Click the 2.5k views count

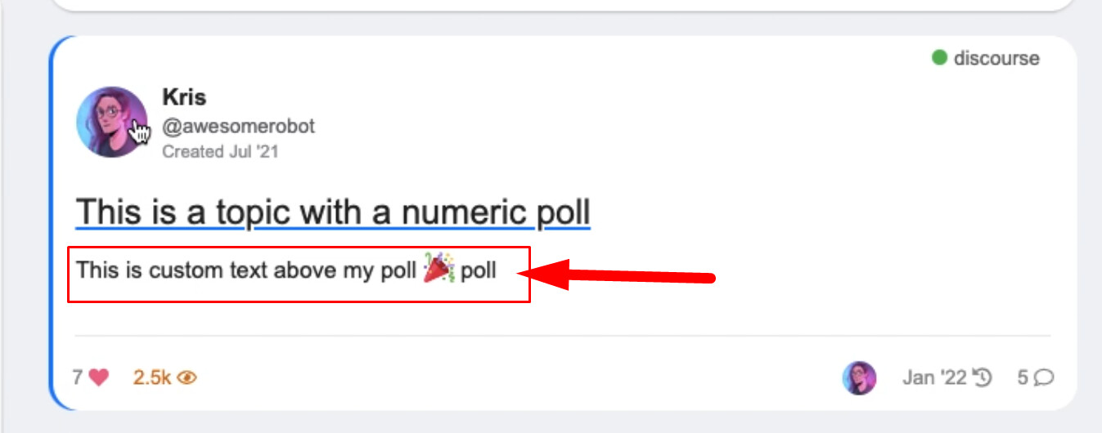click(x=152, y=377)
